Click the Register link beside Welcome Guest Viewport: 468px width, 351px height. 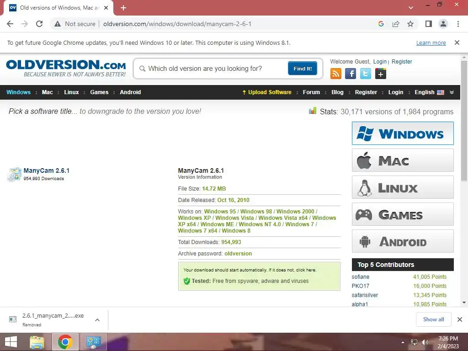point(402,62)
